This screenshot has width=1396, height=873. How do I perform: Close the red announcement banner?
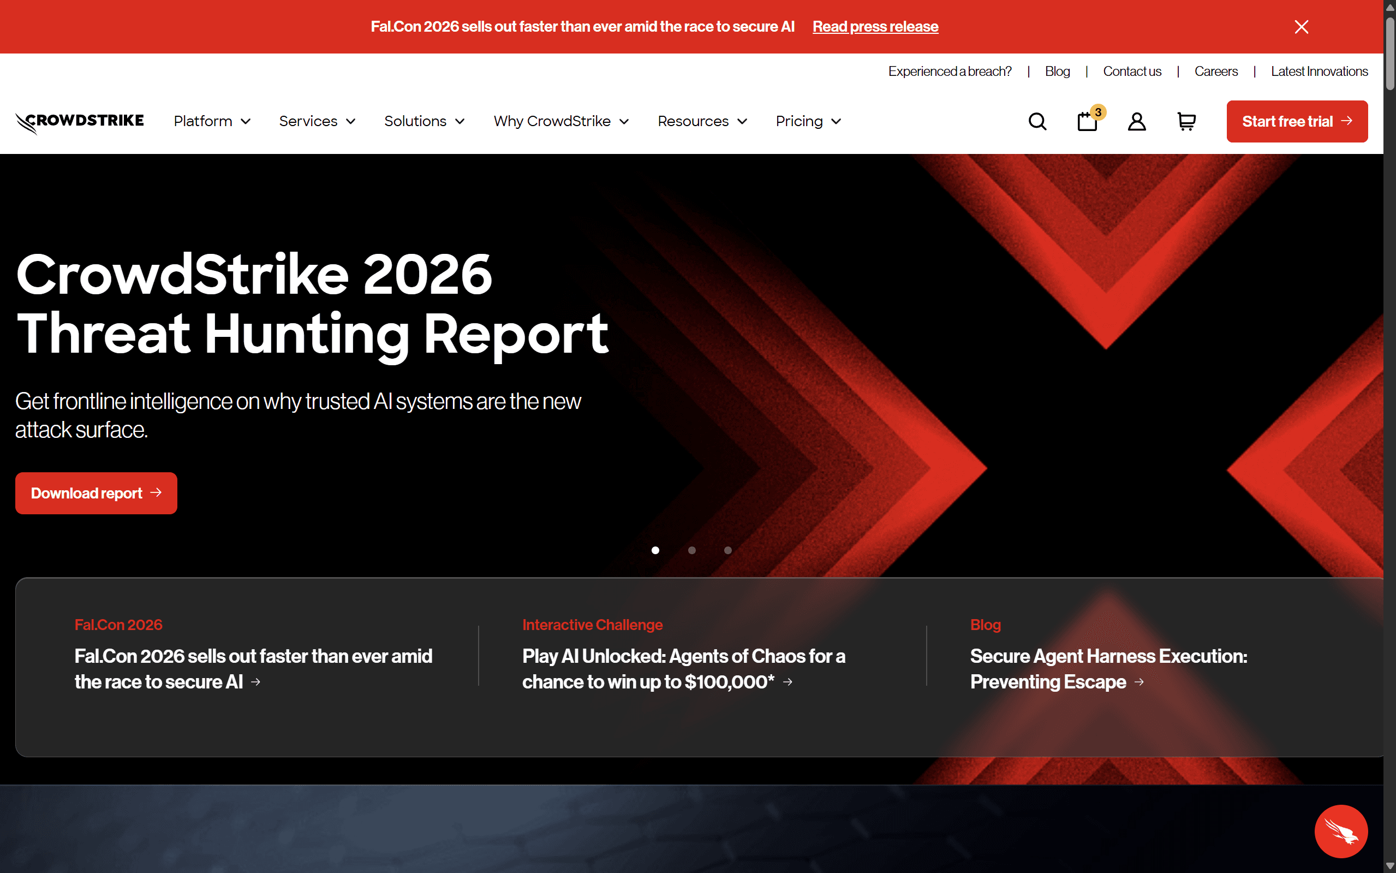click(x=1301, y=27)
